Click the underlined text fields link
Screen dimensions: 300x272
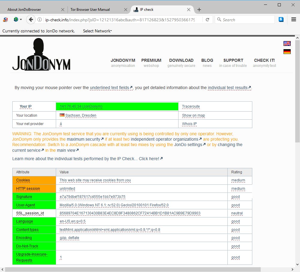click(x=111, y=88)
